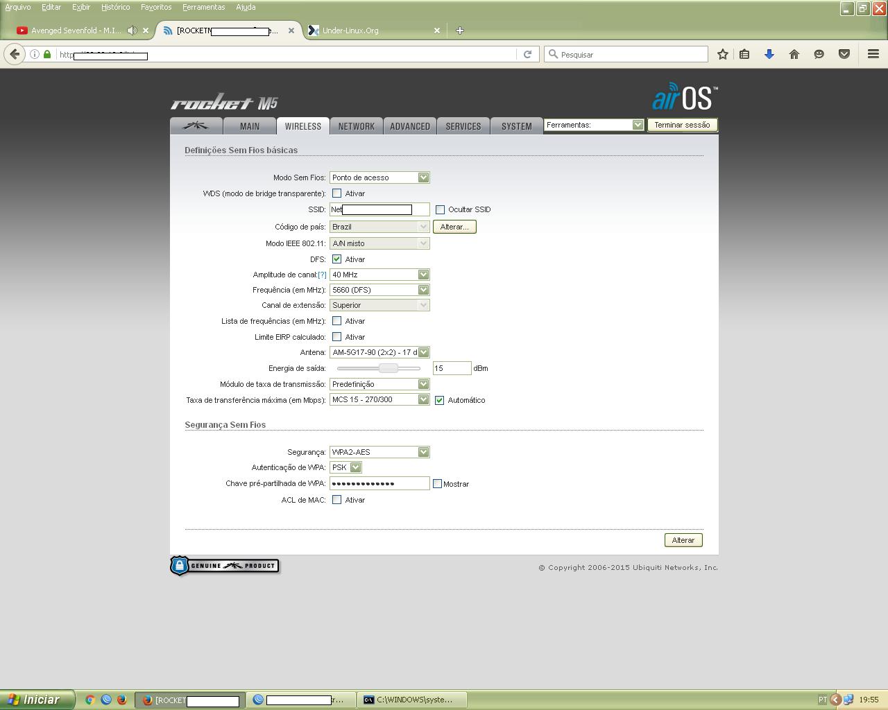Image resolution: width=888 pixels, height=710 pixels.
Task: Open the network connection tray icon
Action: pyautogui.click(x=848, y=700)
